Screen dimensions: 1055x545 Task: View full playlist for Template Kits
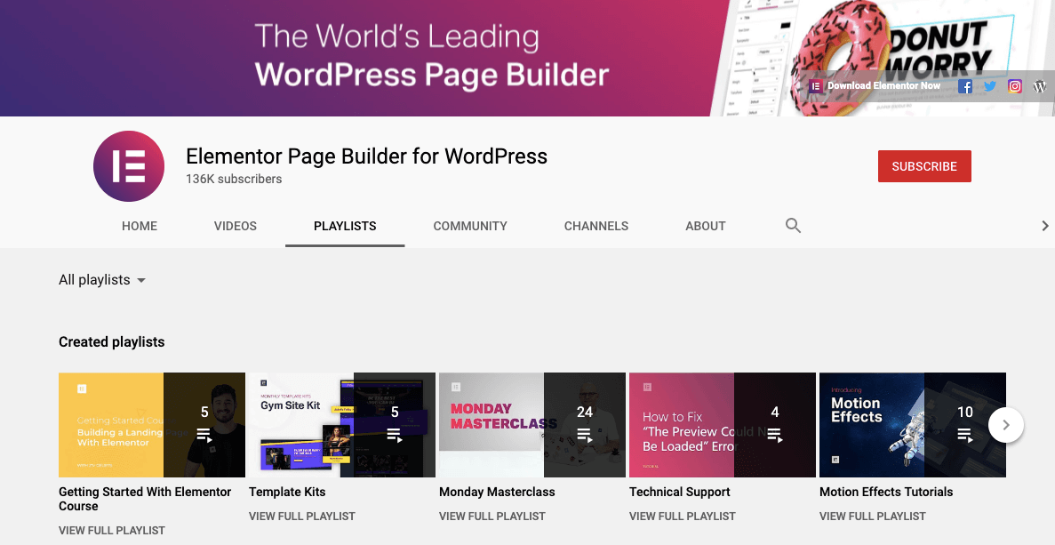(x=302, y=516)
